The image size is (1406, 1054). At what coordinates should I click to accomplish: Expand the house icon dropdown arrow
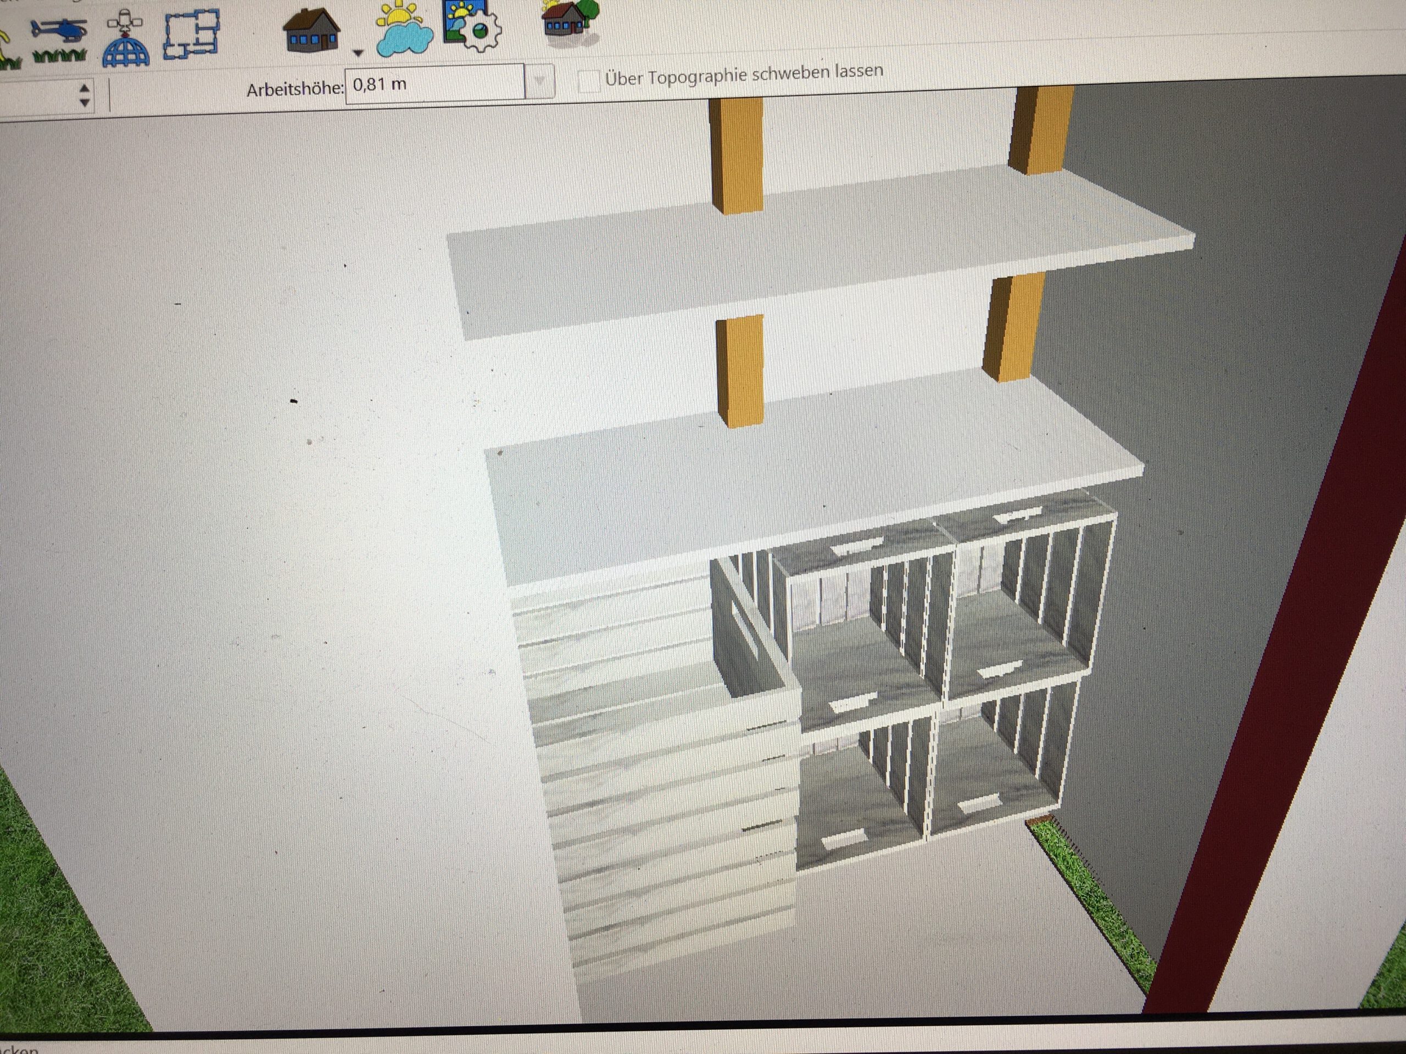pos(358,53)
